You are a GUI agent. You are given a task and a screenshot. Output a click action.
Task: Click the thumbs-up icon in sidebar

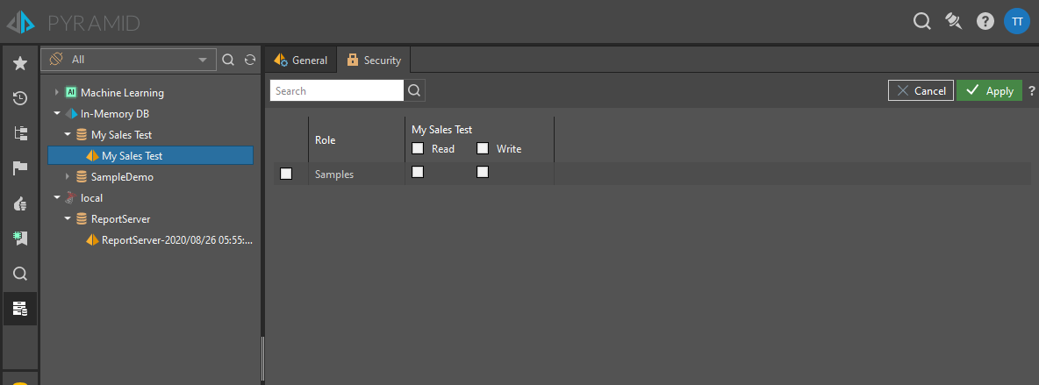[x=20, y=203]
